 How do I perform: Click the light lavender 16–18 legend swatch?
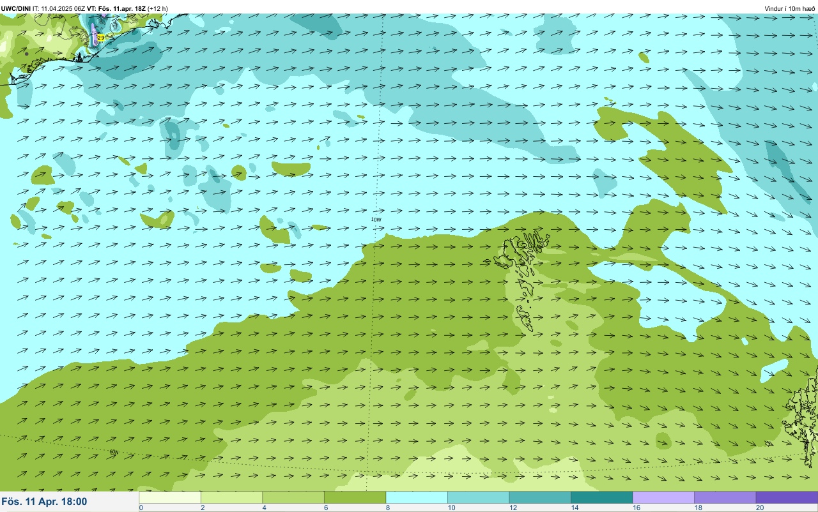coord(663,497)
